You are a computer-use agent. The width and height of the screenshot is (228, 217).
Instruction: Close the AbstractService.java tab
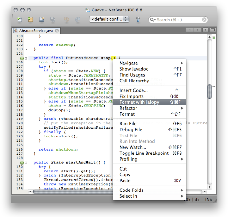[x=57, y=31]
